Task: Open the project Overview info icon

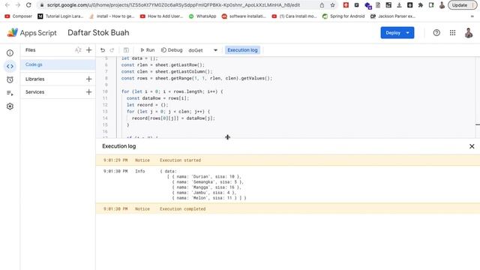Action: click(10, 53)
